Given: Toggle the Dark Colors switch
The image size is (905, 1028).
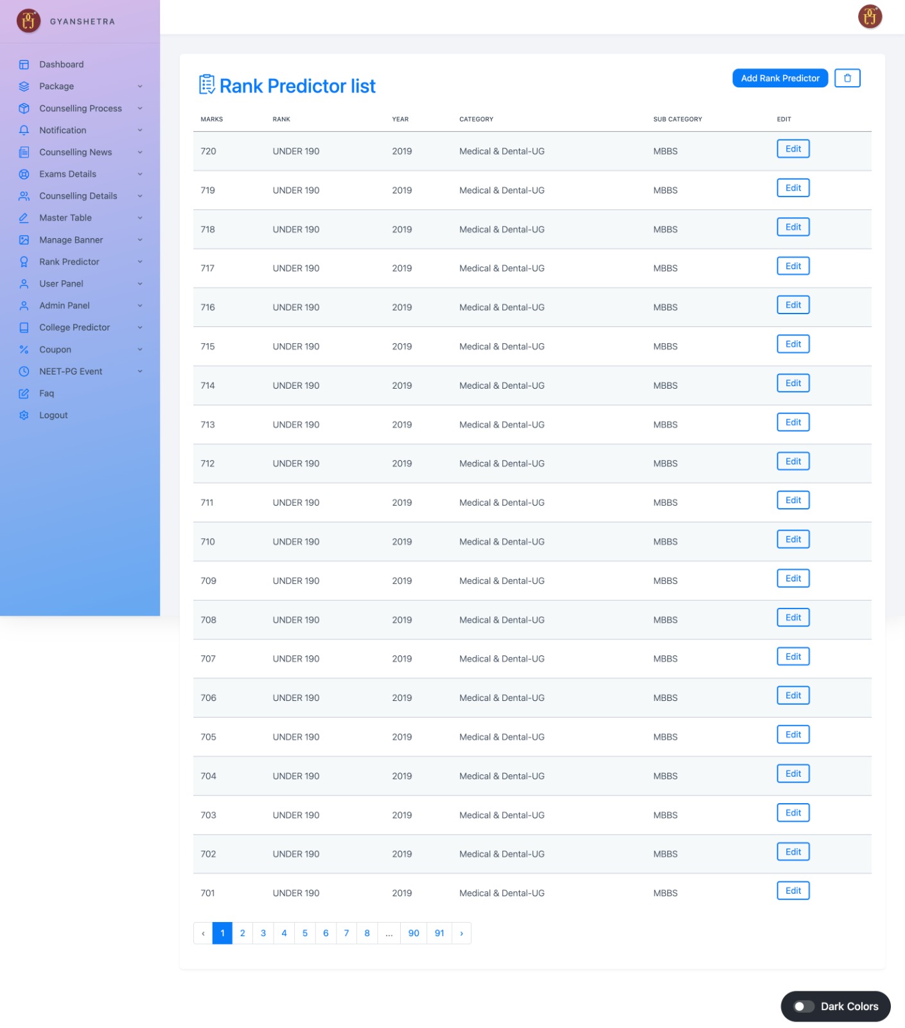Looking at the screenshot, I should click(x=804, y=1006).
